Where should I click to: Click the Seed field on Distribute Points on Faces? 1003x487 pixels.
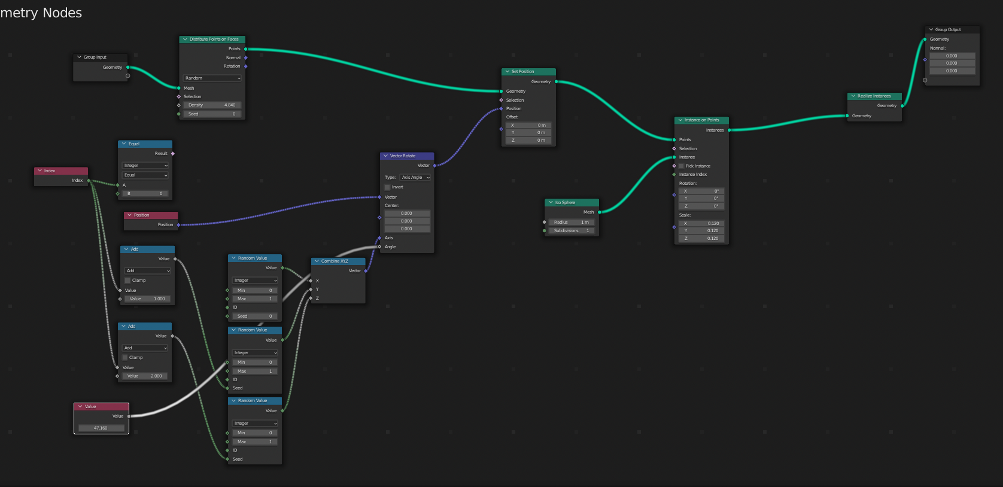(x=212, y=114)
